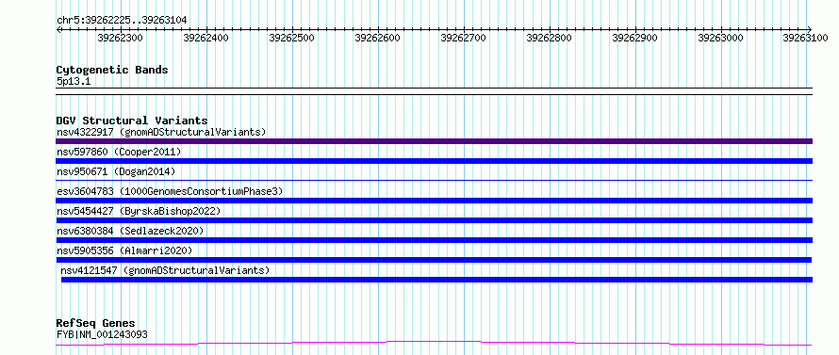Screen dimensions: 839x355
Task: Click ruler position 39262800
Action: [x=549, y=38]
